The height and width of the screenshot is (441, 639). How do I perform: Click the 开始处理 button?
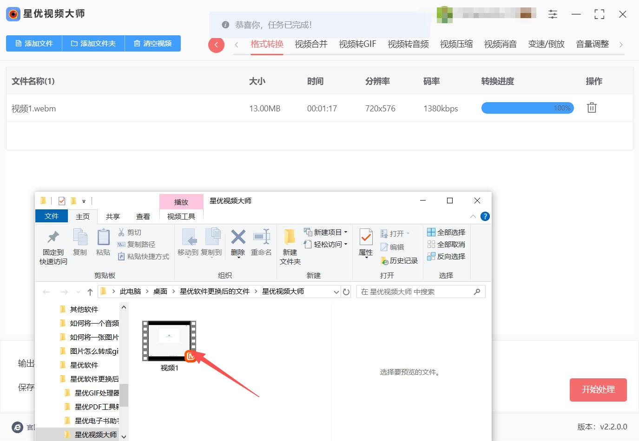598,389
